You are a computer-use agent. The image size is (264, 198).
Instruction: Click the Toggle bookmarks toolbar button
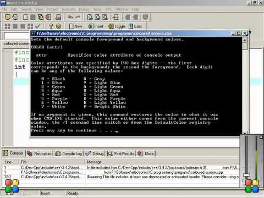click(x=117, y=26)
